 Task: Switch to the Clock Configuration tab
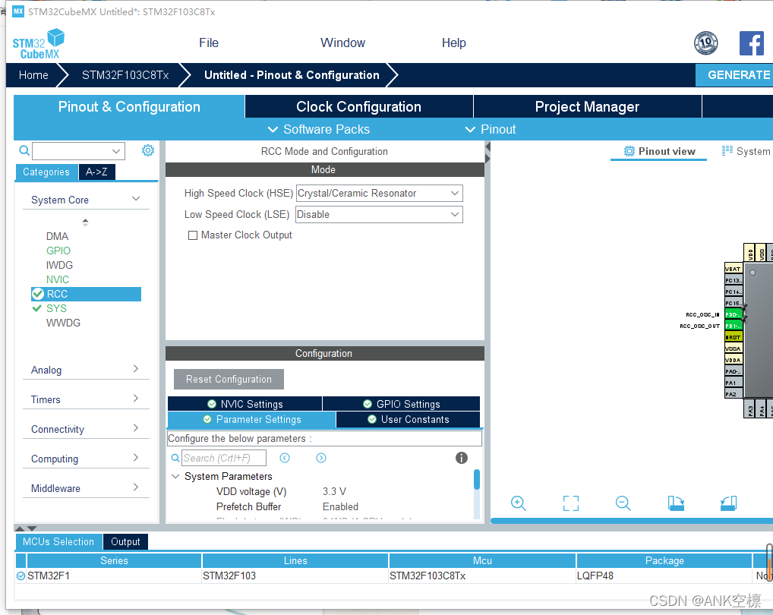point(359,106)
